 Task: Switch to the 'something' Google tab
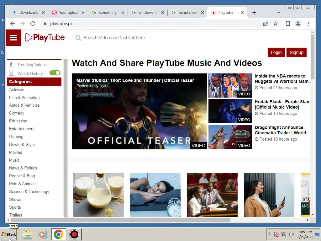pos(108,13)
